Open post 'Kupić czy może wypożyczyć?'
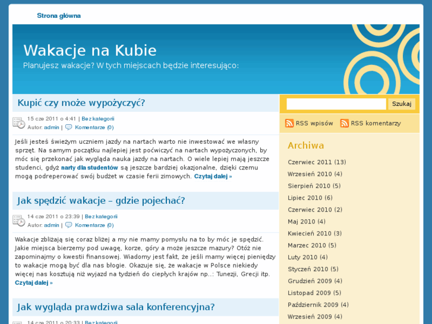Image resolution: width=432 pixels, height=324 pixels. pos(81,103)
